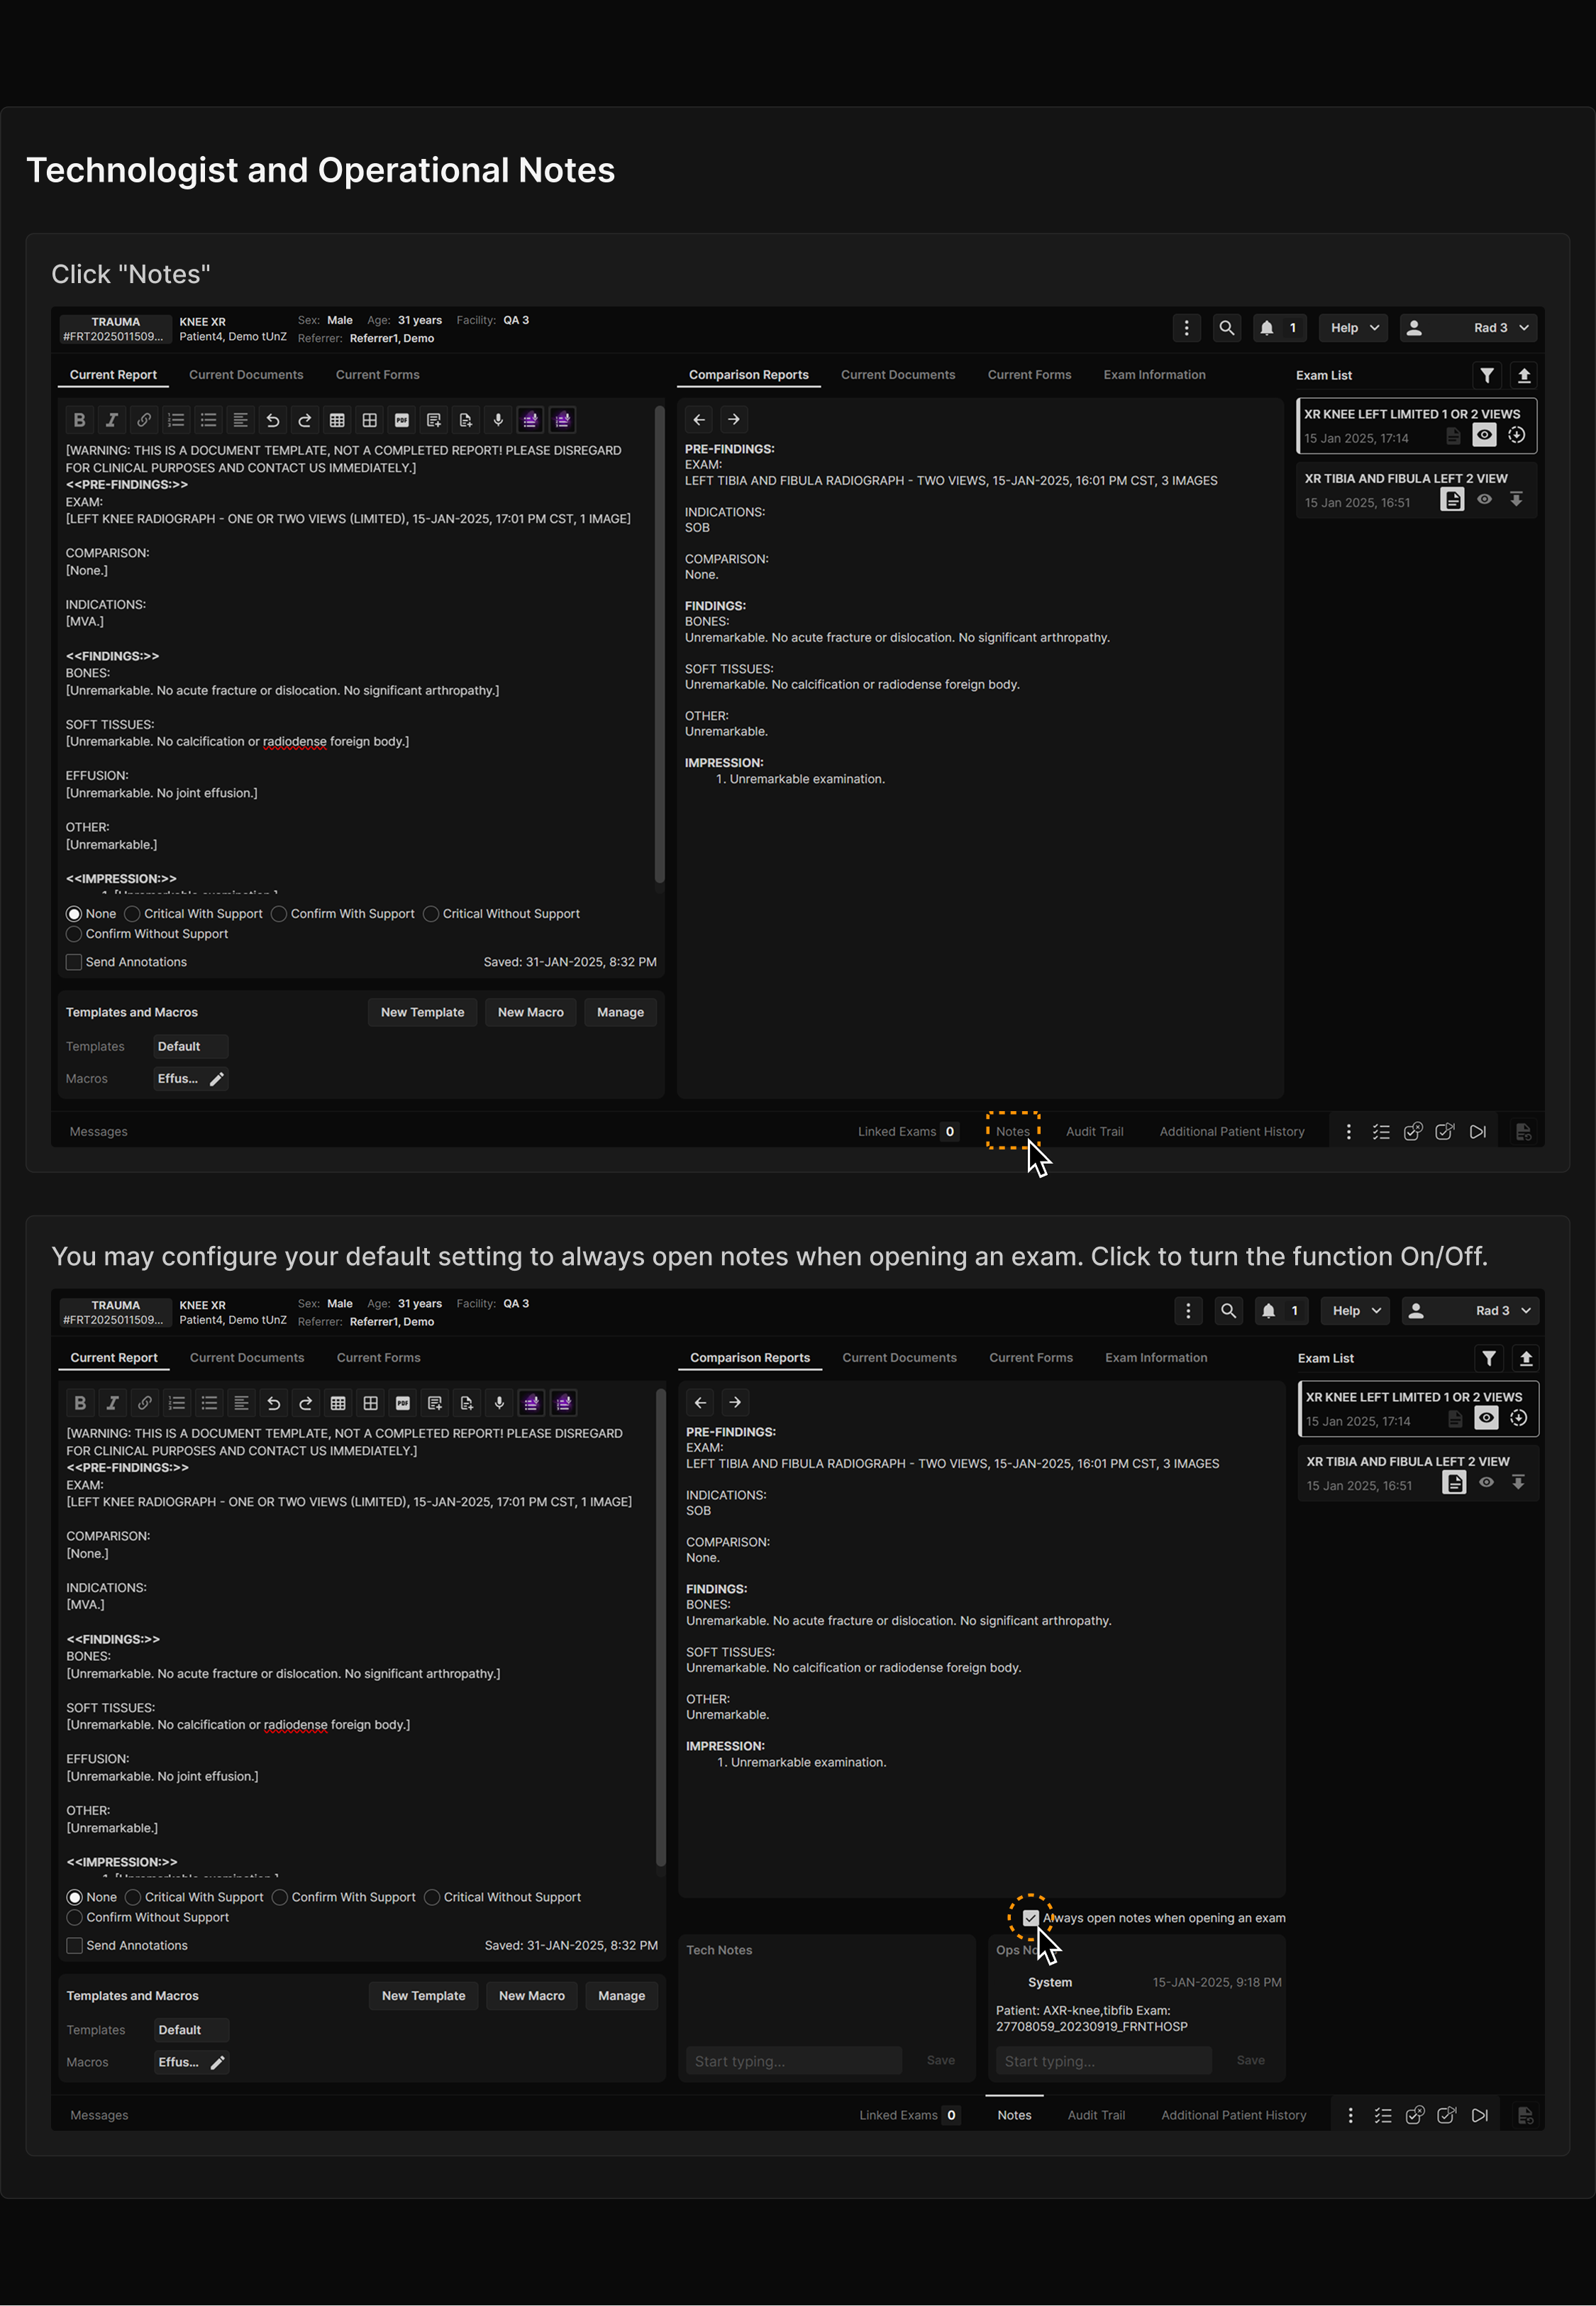Click the report editor scrollbar in the top screenshot
Image resolution: width=1596 pixels, height=2306 pixels.
[x=659, y=645]
